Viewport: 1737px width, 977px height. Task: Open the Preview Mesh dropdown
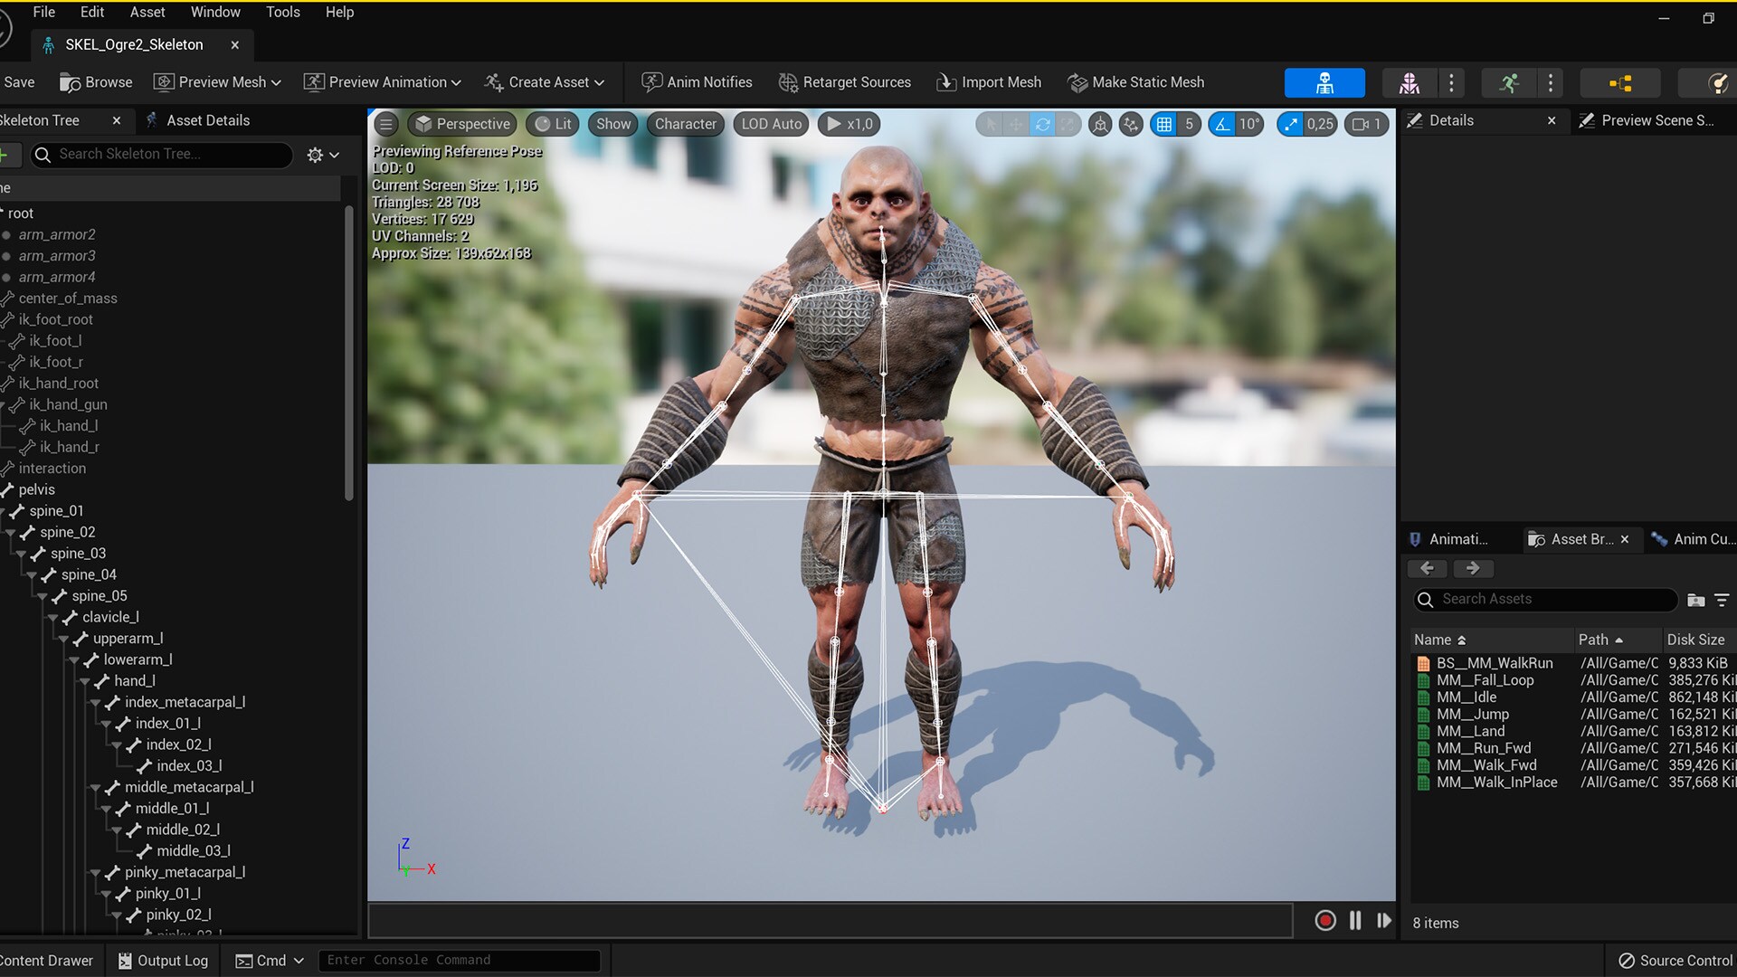coord(217,81)
